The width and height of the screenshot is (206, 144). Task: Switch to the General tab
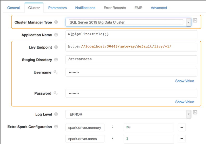click(x=14, y=8)
